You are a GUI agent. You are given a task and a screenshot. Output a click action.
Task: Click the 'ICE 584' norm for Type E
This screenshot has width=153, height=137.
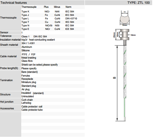point(69,29)
